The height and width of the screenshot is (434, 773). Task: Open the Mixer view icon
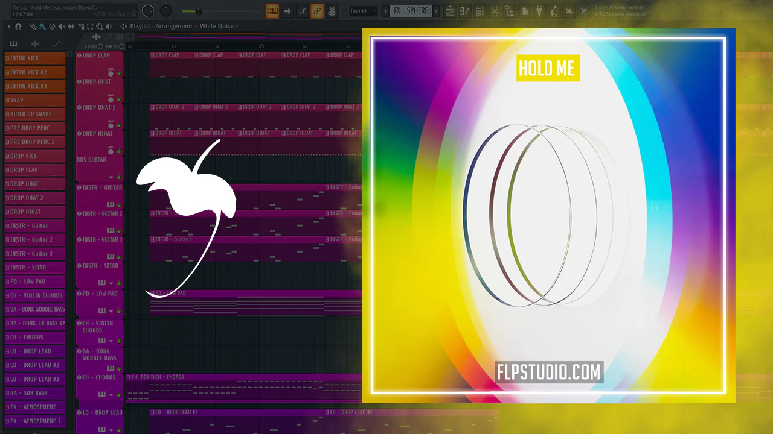[x=495, y=11]
